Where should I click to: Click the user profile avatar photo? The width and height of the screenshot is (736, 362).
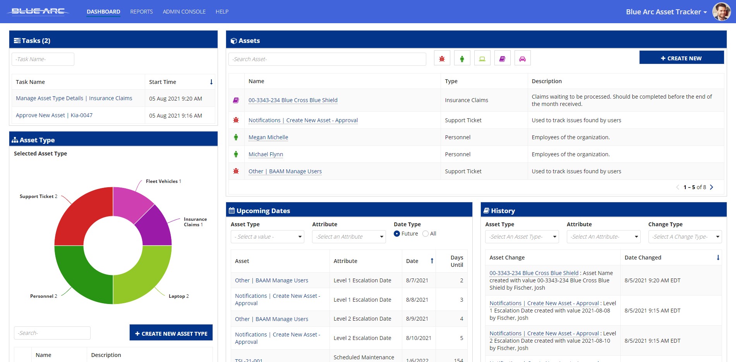[721, 12]
